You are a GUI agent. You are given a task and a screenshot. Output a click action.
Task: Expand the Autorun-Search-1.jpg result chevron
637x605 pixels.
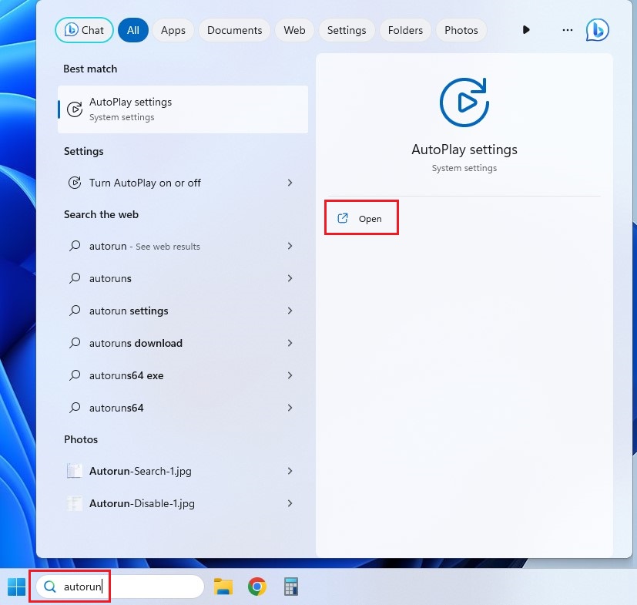pyautogui.click(x=290, y=471)
